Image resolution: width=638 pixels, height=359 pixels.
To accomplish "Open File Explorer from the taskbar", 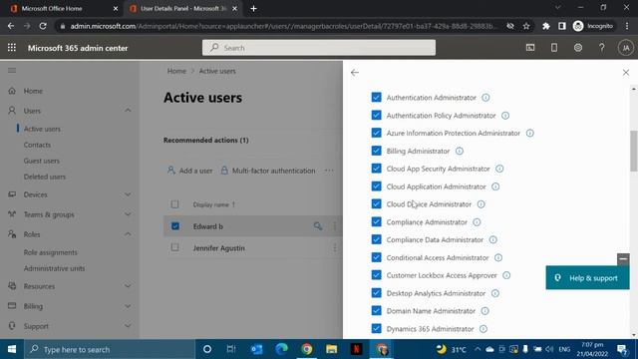I will (331, 349).
